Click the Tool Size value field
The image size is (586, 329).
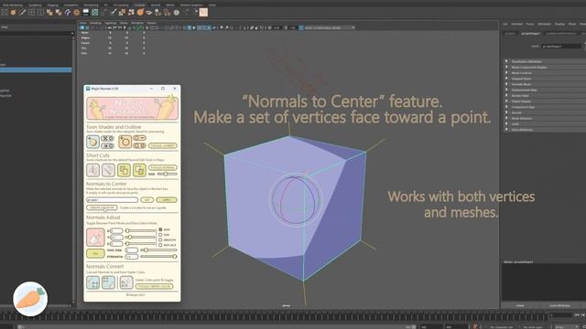click(132, 249)
